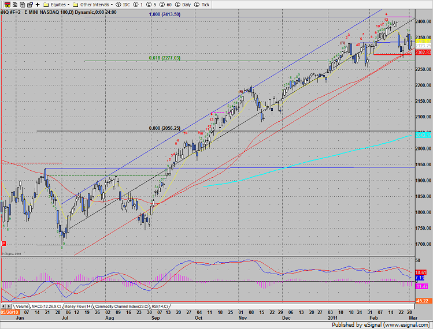Open the RSI(14,C) tab

[160, 306]
